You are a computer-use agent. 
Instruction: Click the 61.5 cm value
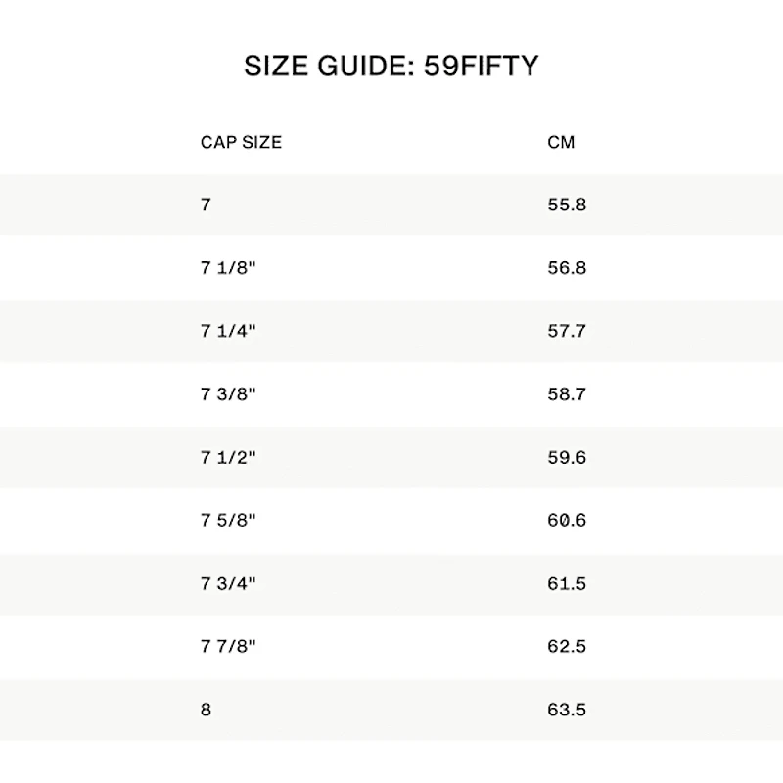(567, 583)
